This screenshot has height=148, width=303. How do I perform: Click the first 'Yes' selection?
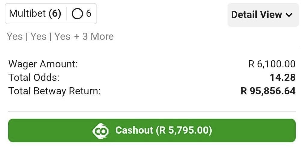(15, 37)
